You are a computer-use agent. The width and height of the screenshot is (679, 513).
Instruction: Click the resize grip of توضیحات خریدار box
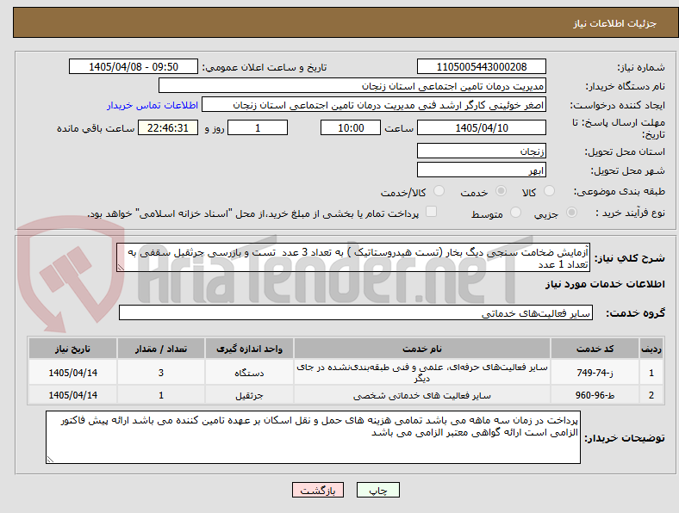point(50,460)
